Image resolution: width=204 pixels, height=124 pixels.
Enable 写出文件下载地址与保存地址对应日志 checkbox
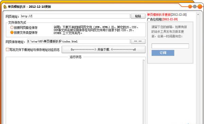coord(7,50)
